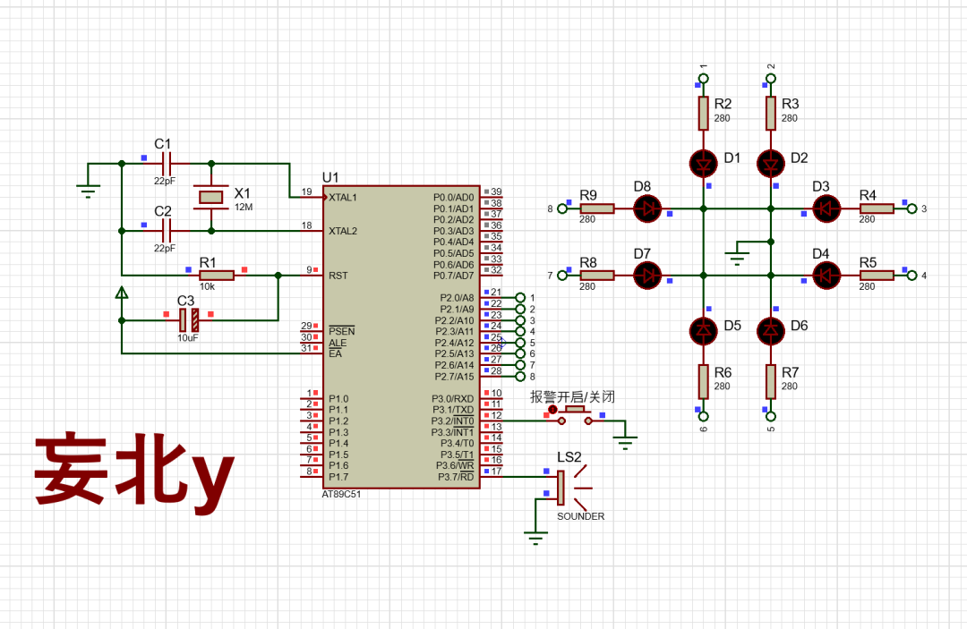Click capacitor C1 symbol
The height and width of the screenshot is (629, 967).
pos(166,164)
